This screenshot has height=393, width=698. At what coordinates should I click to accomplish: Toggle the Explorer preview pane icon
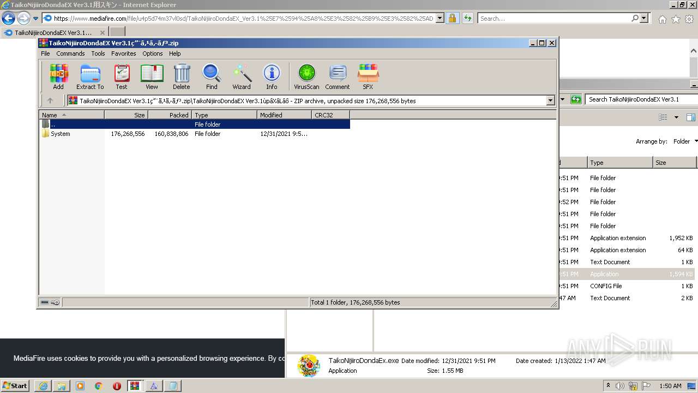coord(691,117)
